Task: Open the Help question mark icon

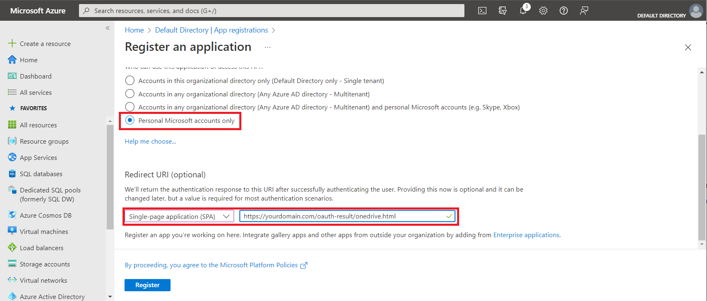Action: point(564,11)
